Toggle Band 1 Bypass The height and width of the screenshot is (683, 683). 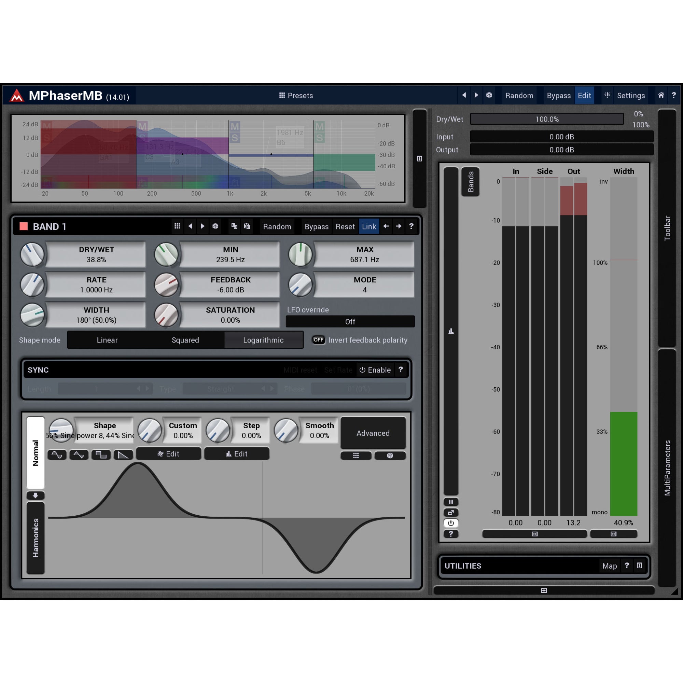coord(317,227)
